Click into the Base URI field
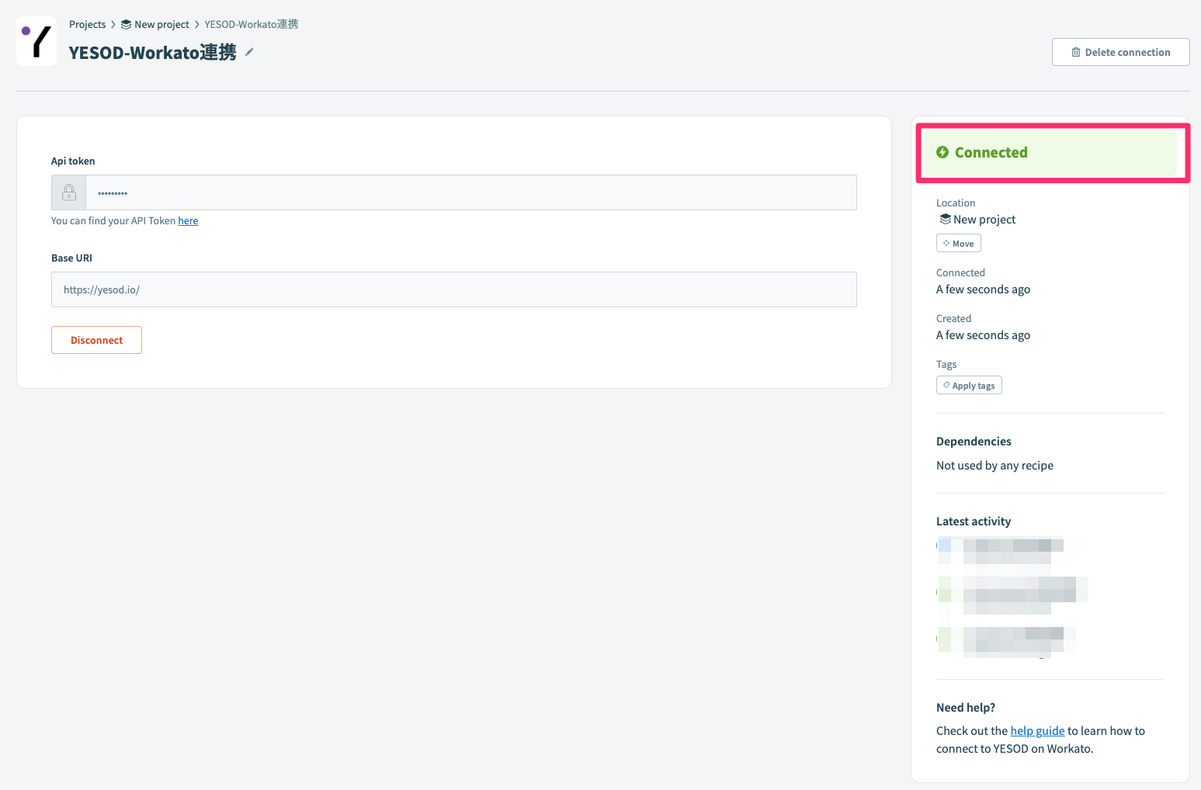Viewport: 1201px width, 790px height. pyautogui.click(x=454, y=289)
